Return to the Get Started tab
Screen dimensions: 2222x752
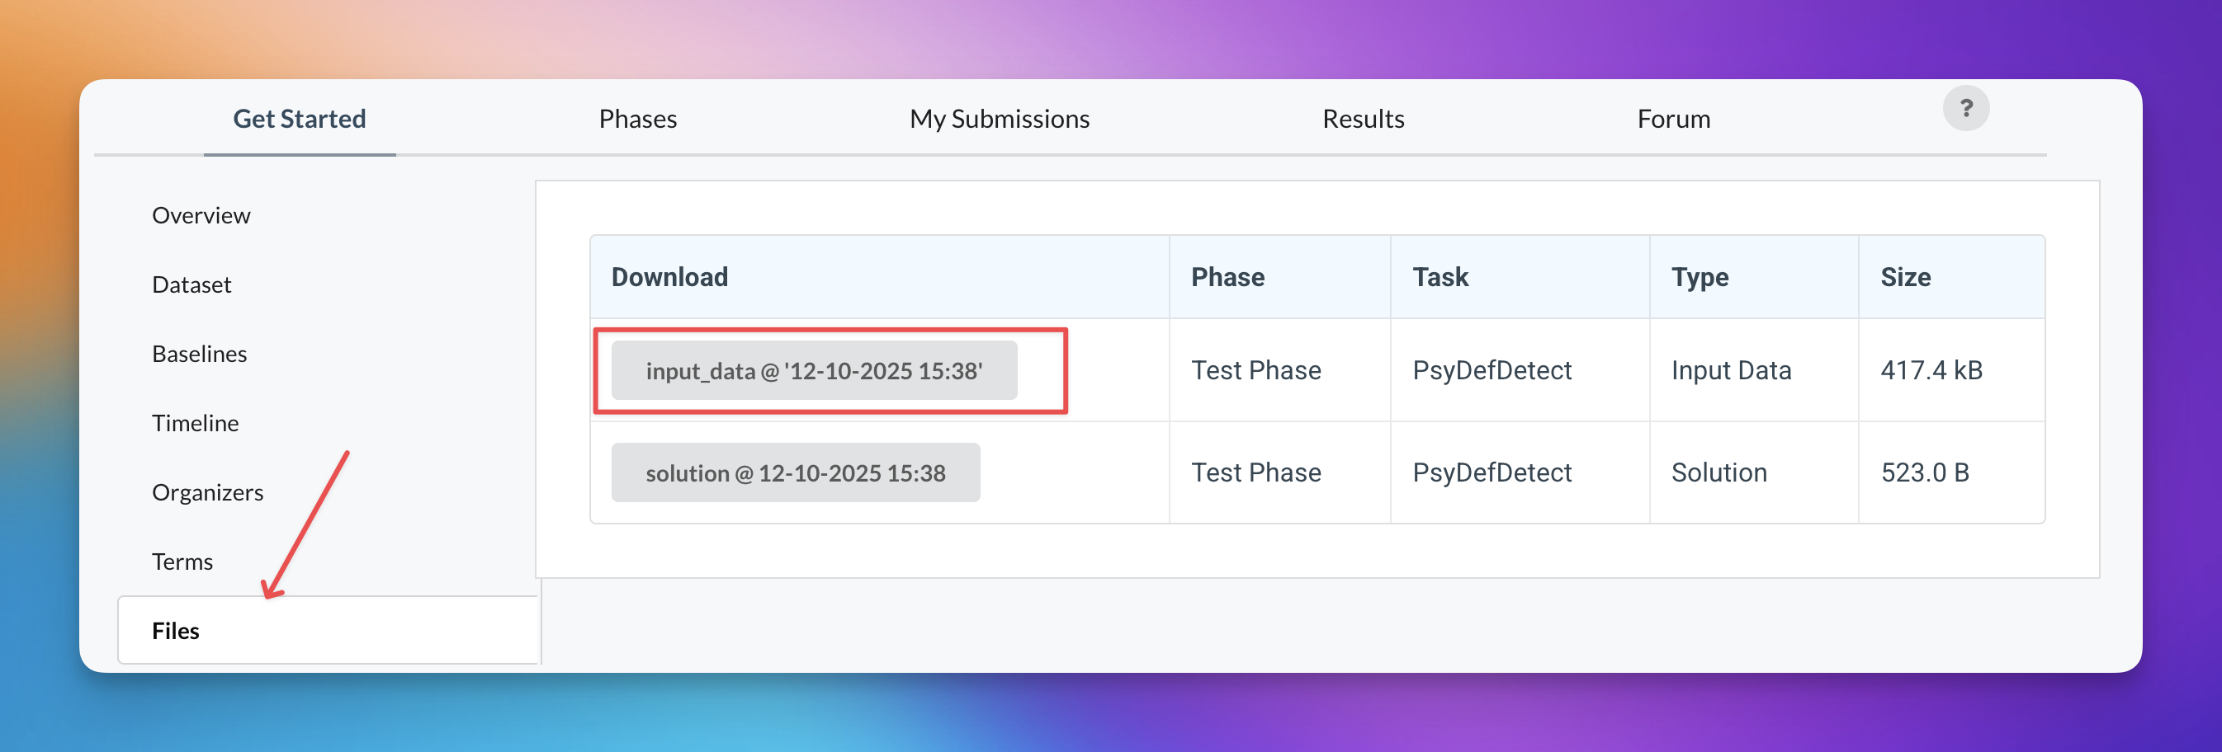299,119
